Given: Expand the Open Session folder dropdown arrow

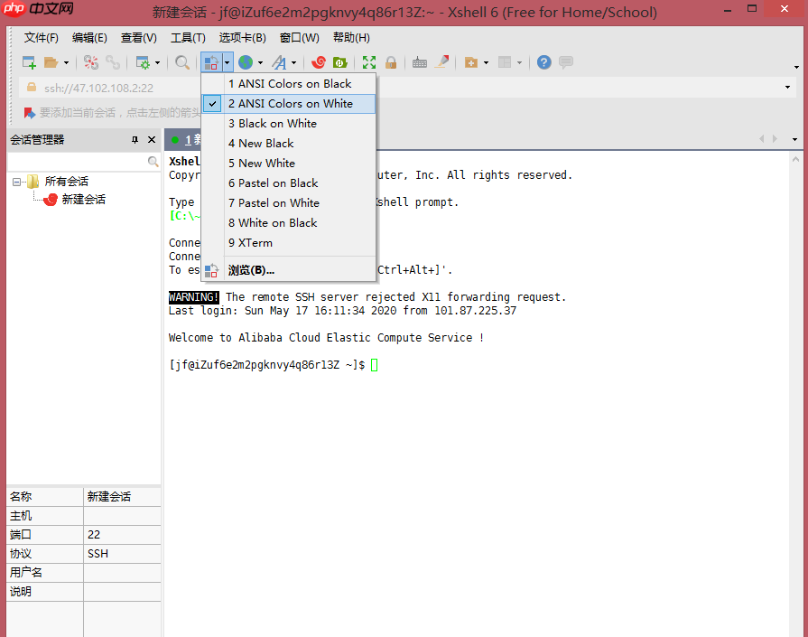Looking at the screenshot, I should (66, 63).
